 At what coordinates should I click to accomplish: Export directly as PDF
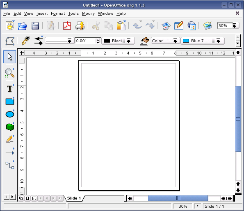[67, 26]
